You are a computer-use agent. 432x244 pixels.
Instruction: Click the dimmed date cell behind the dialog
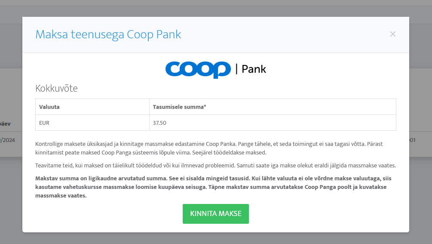click(8, 140)
